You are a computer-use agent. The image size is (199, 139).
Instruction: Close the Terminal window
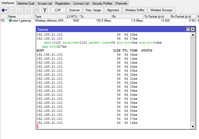click(193, 29)
